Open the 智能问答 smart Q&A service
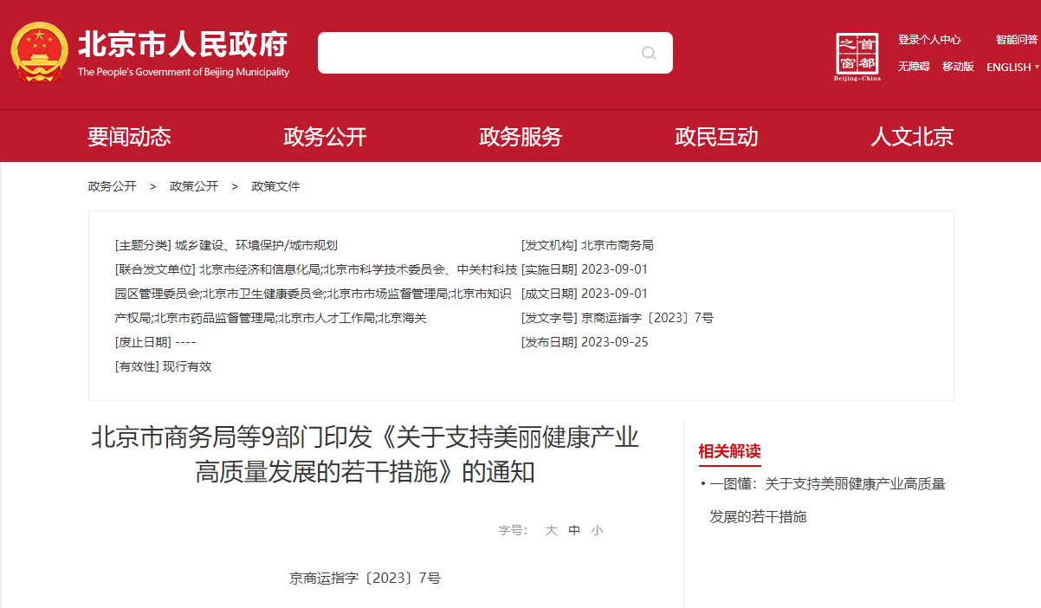 [1016, 39]
